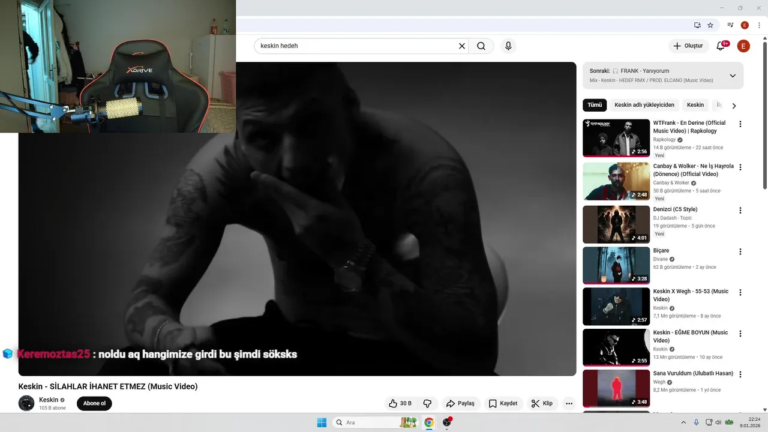Open WTFrank - En Derine thumbnail
The width and height of the screenshot is (768, 432).
point(616,138)
